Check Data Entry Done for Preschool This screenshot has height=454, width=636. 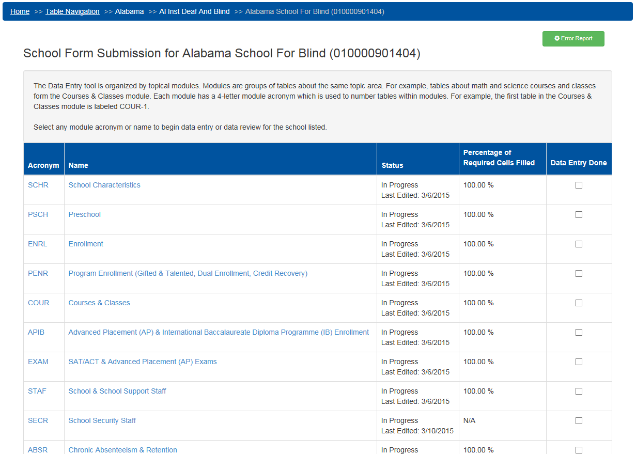(579, 214)
